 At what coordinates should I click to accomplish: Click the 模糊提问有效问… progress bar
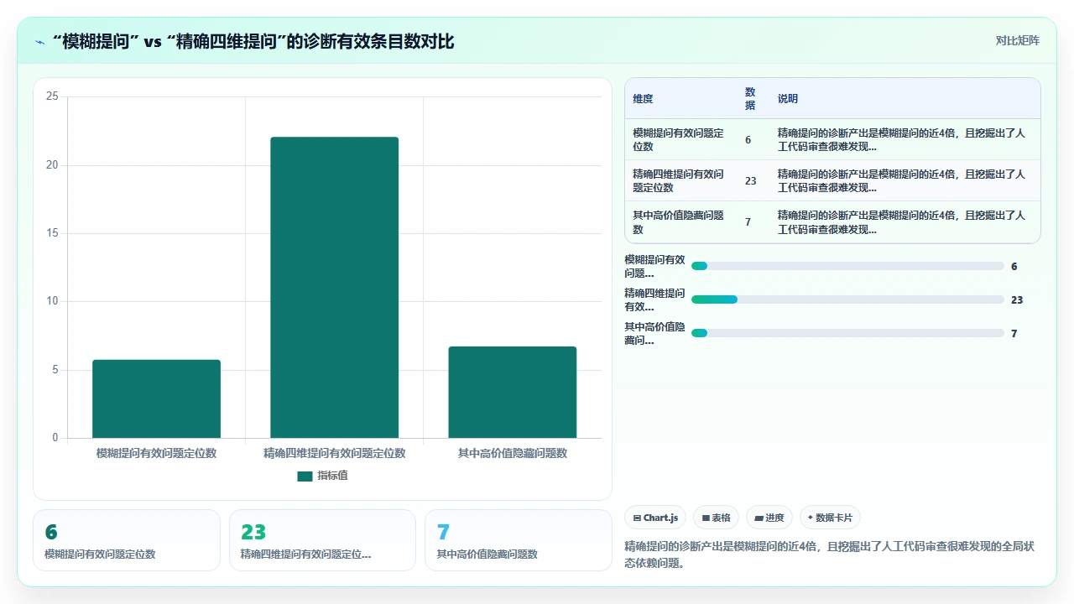tap(847, 266)
